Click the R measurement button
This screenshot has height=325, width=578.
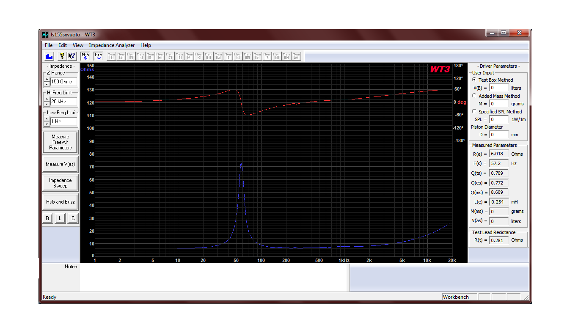click(x=47, y=218)
